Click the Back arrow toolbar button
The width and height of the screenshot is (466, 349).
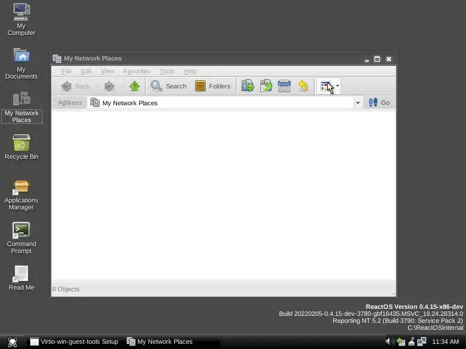click(x=75, y=86)
